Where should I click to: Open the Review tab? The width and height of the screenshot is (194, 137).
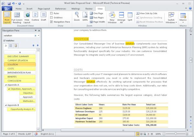point(89,9)
